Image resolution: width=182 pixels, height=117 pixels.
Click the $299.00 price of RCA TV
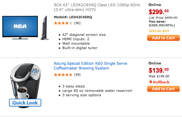click(x=159, y=12)
